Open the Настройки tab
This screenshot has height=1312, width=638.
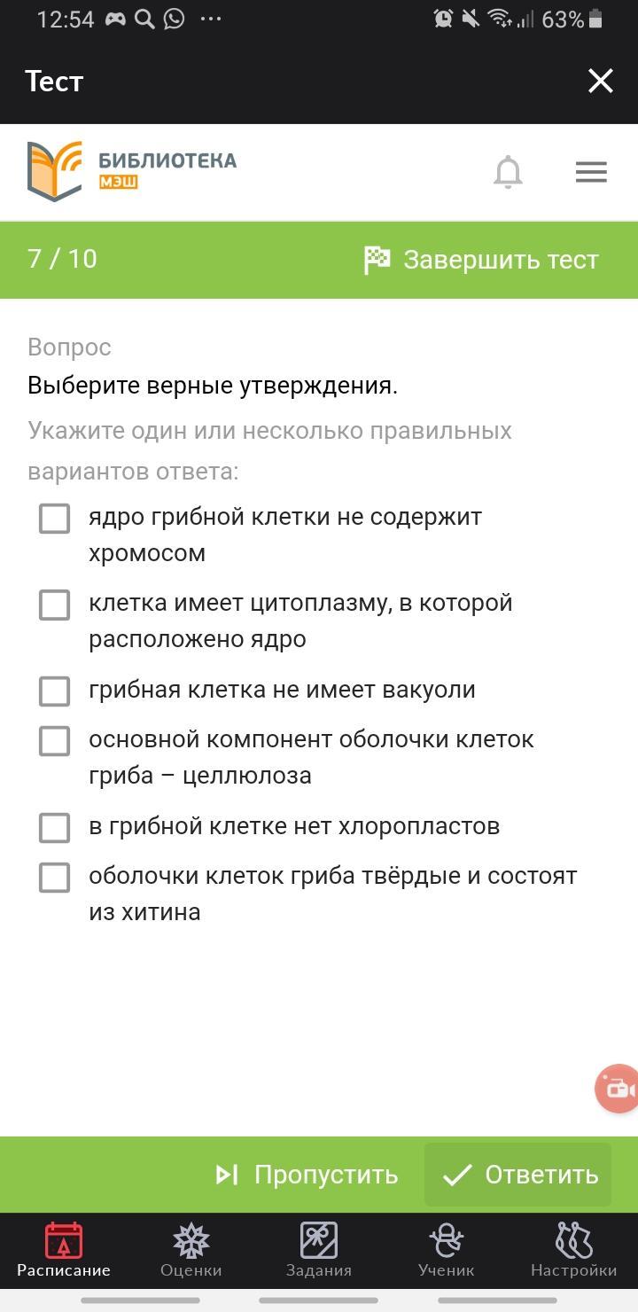pyautogui.click(x=573, y=1250)
